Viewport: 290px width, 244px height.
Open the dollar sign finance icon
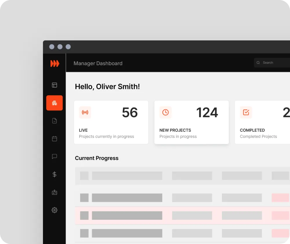(x=55, y=174)
